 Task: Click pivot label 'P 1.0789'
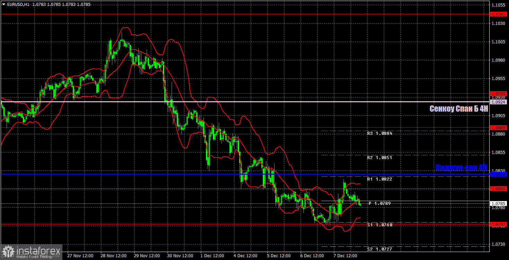380,203
